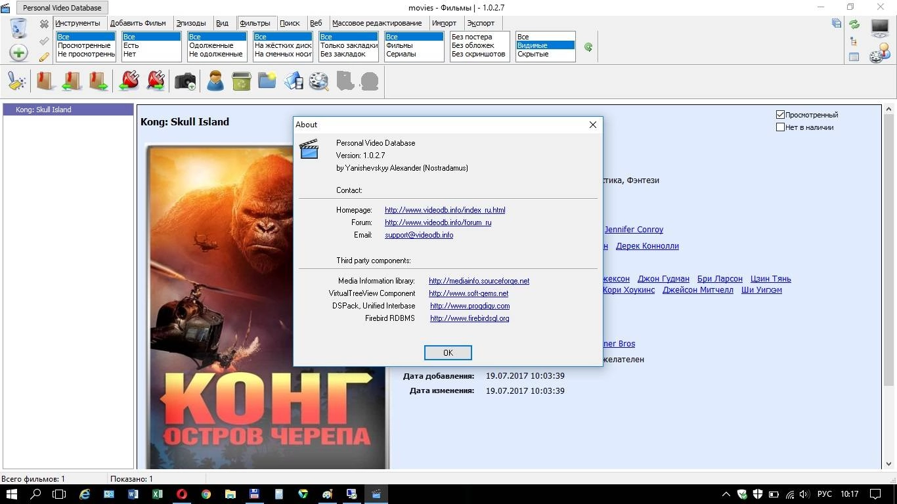Click the film reel with person icon
This screenshot has height=504, width=897.
click(880, 54)
